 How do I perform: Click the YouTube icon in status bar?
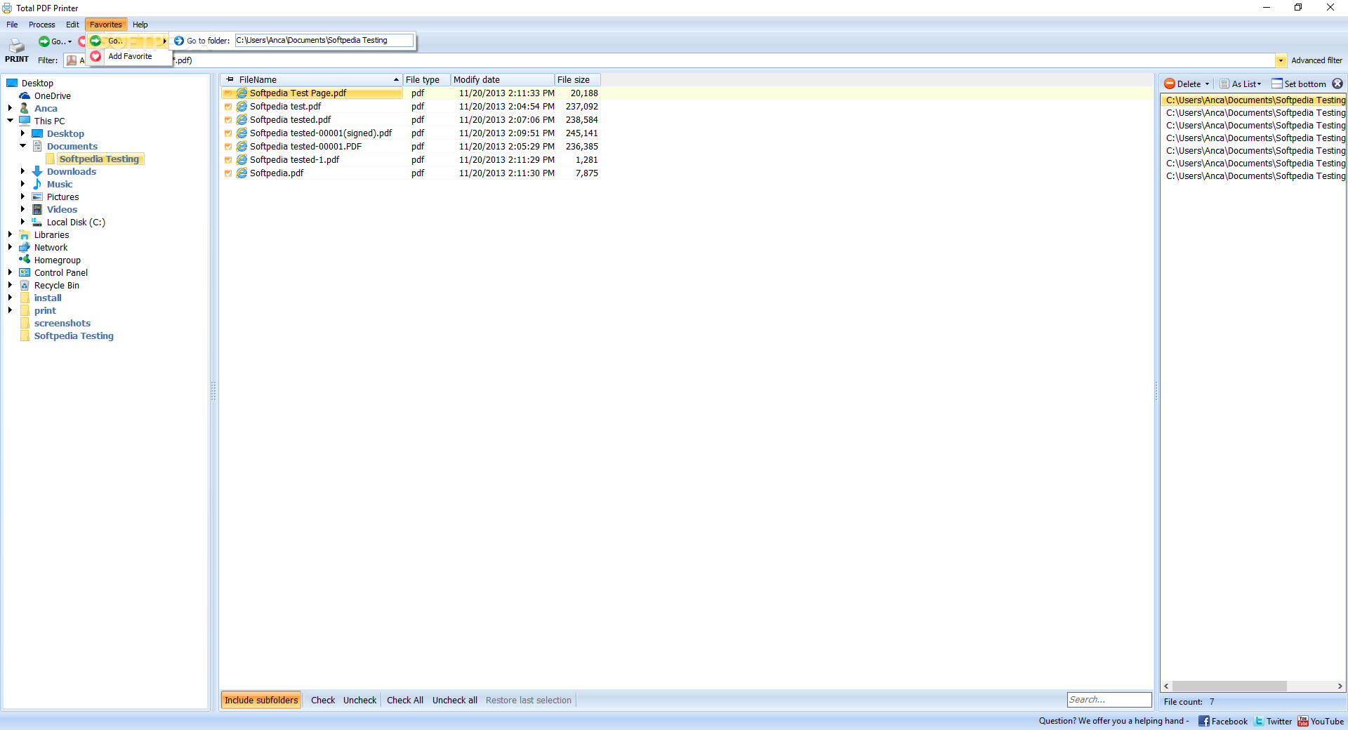point(1303,721)
